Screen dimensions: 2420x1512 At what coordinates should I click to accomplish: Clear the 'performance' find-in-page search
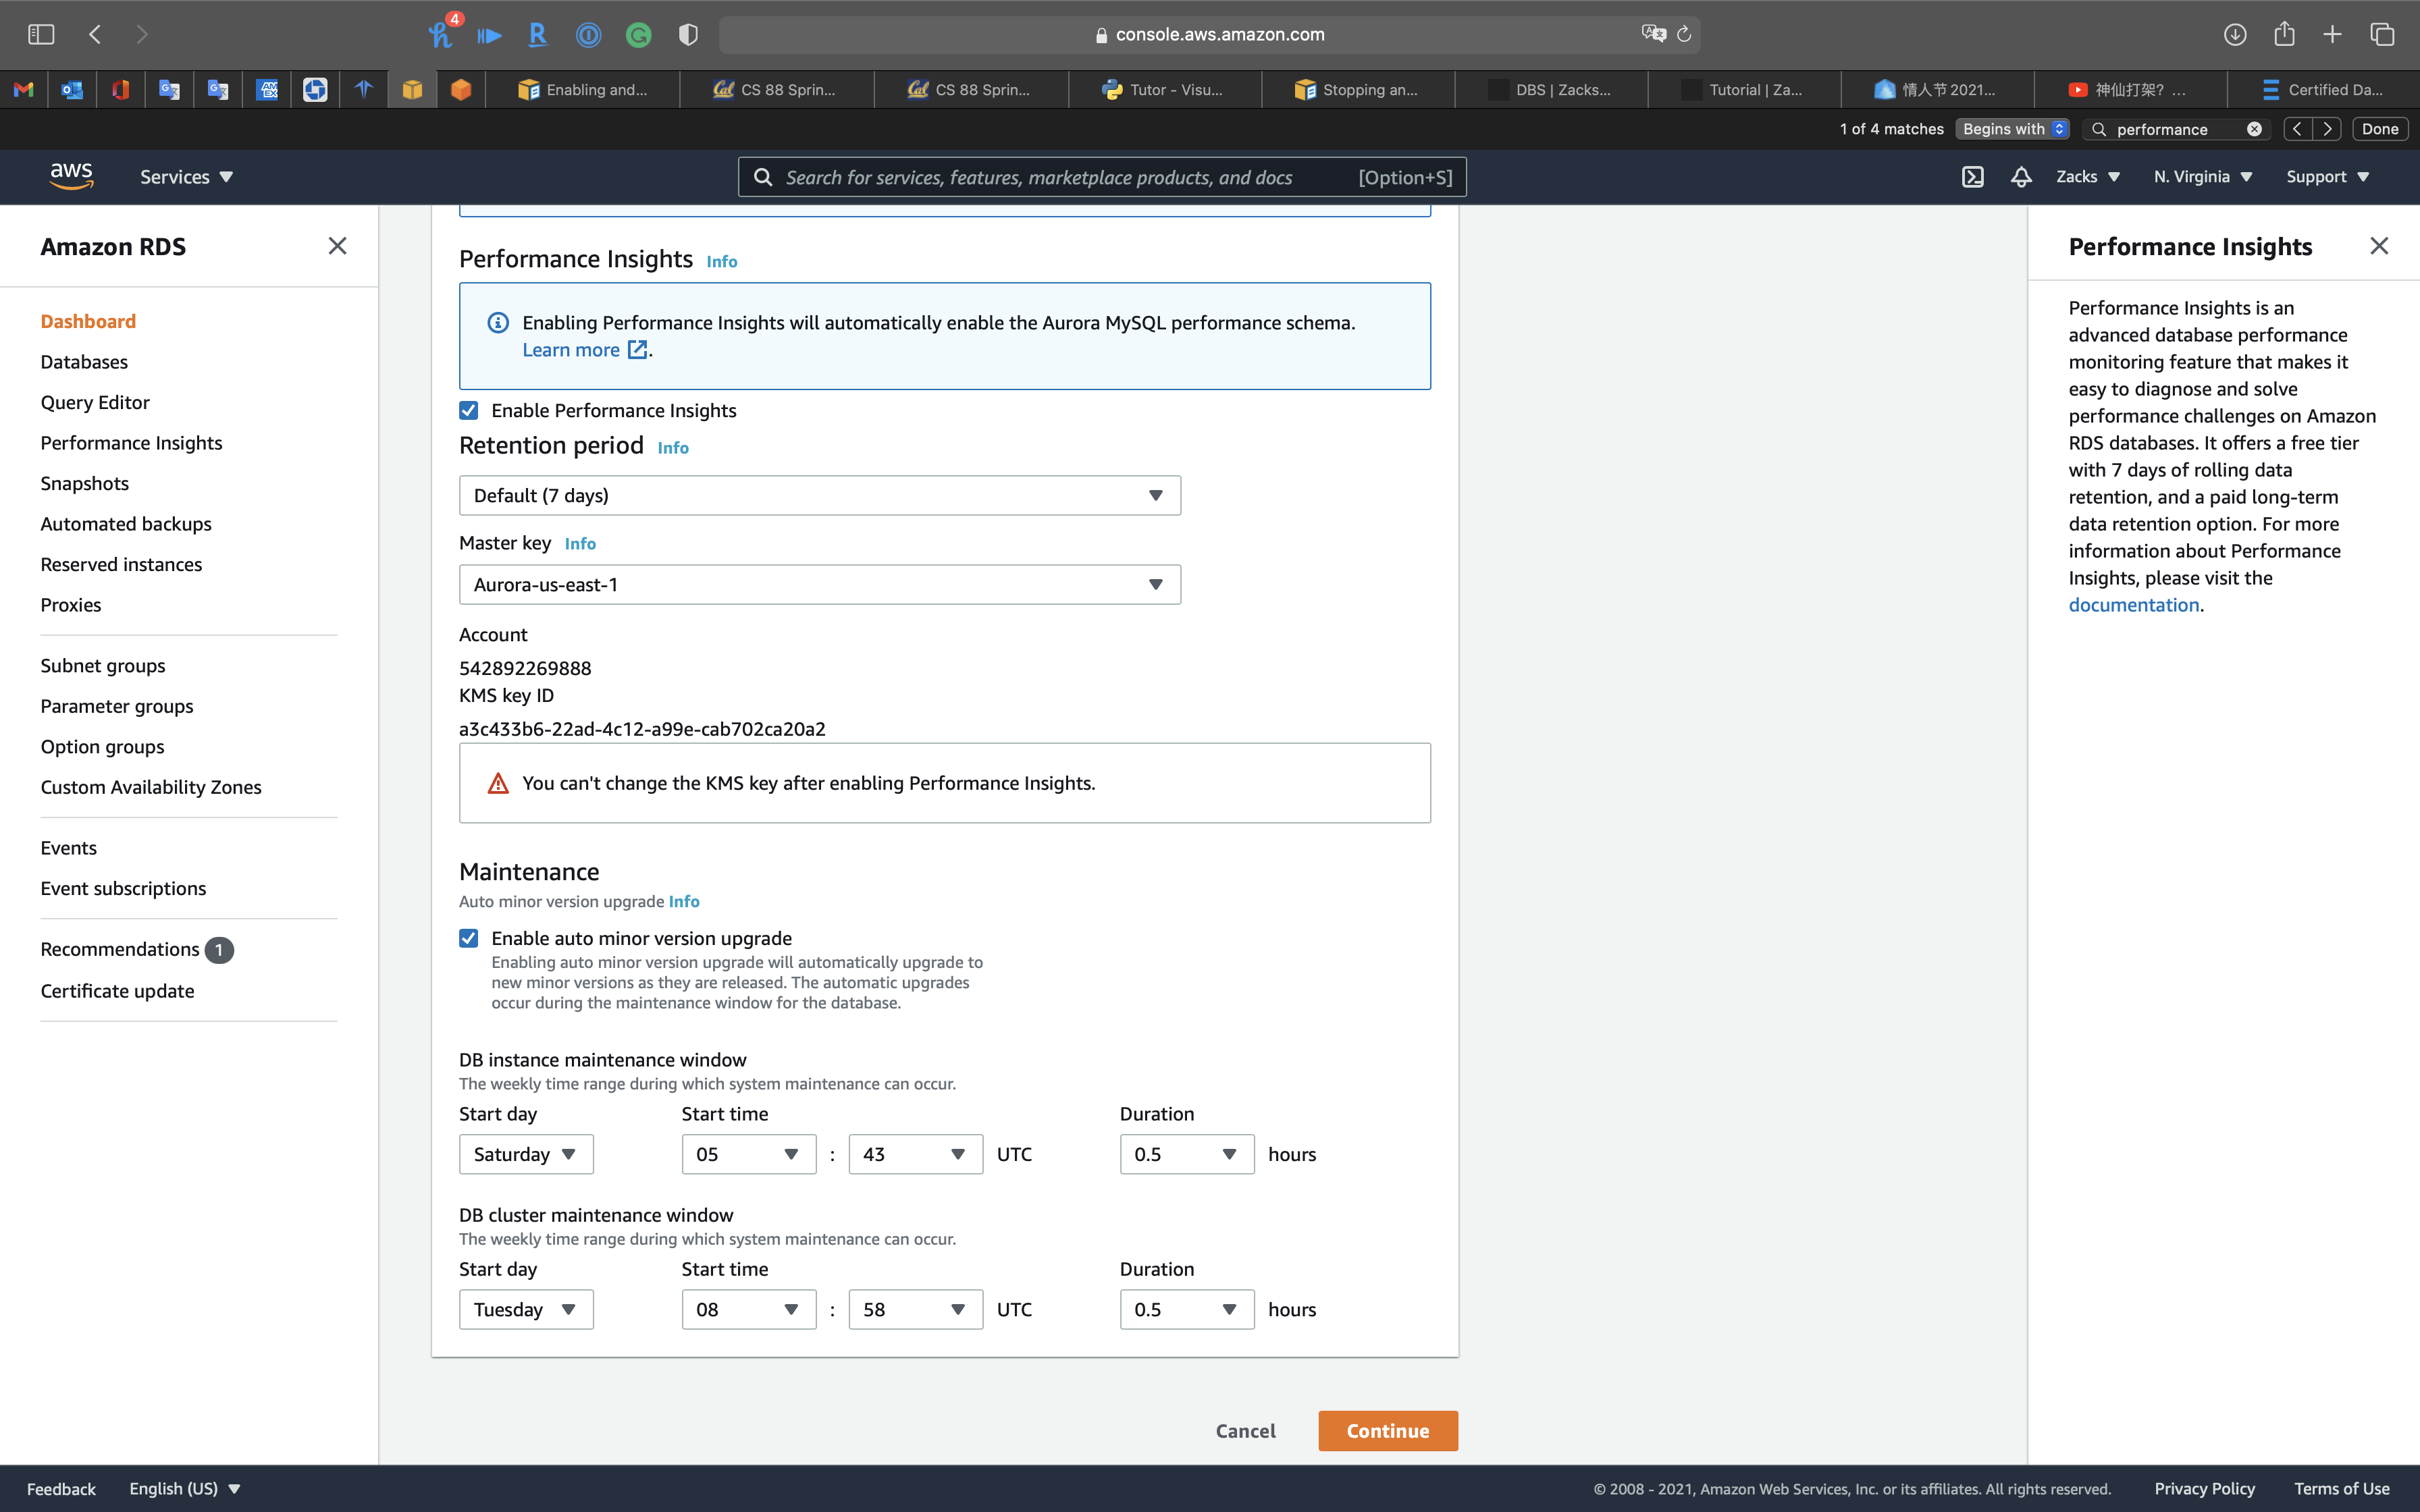tap(2254, 129)
